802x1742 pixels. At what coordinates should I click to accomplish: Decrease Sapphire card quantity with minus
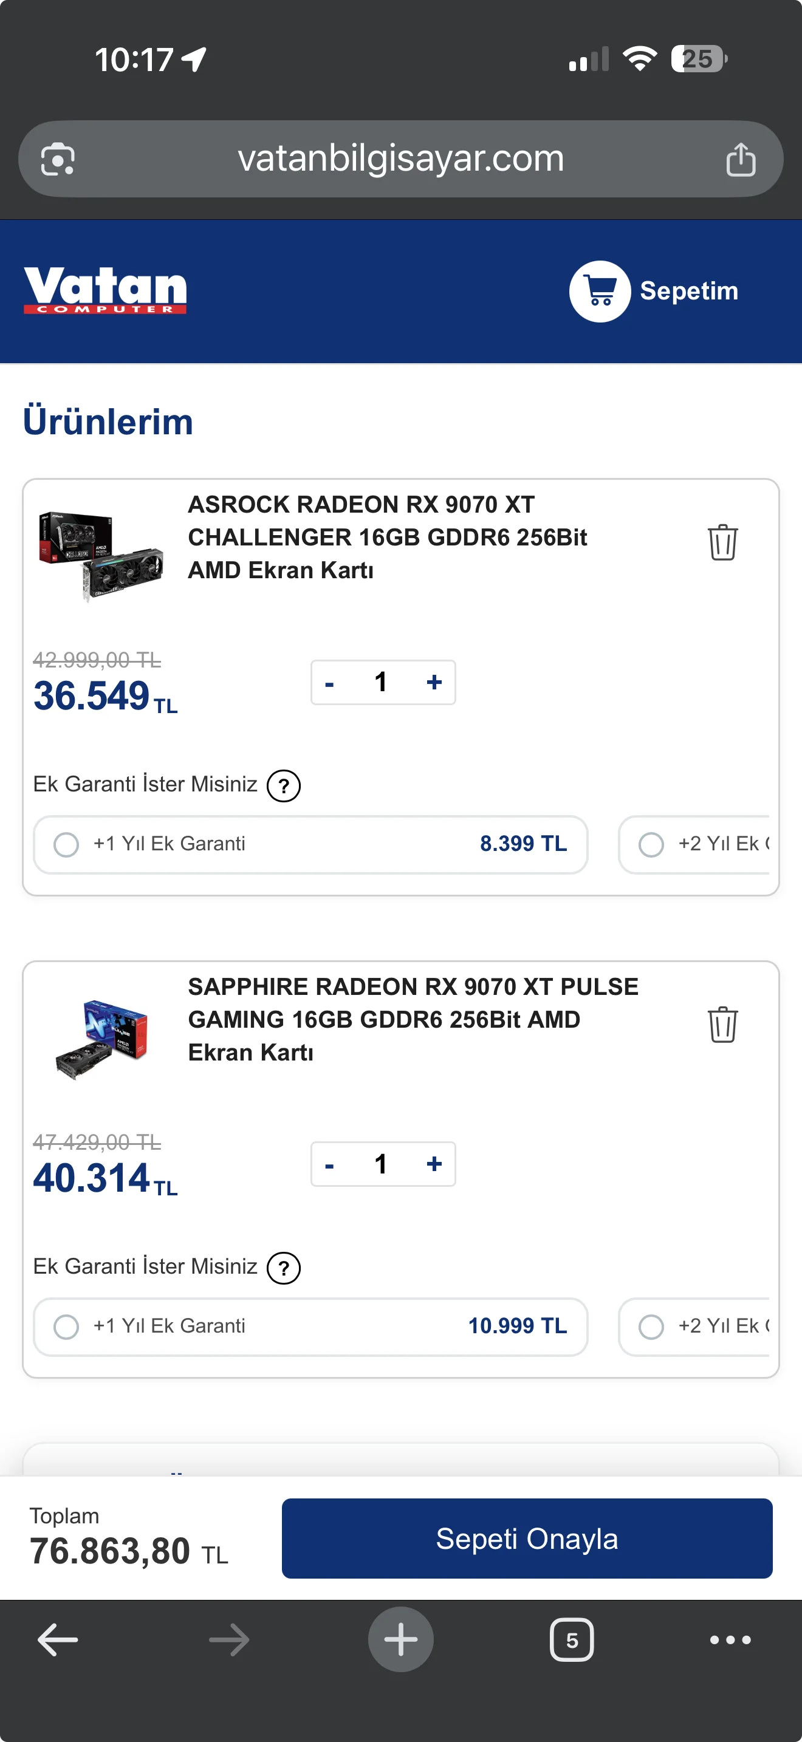tap(329, 1164)
